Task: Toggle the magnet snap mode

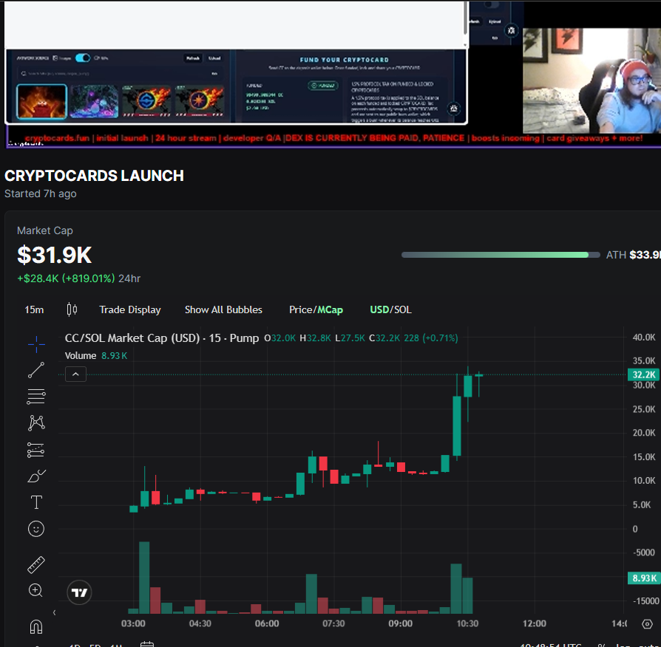Action: coord(36,626)
